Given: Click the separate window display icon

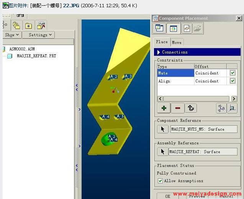Looking at the screenshot, I should point(159,28).
